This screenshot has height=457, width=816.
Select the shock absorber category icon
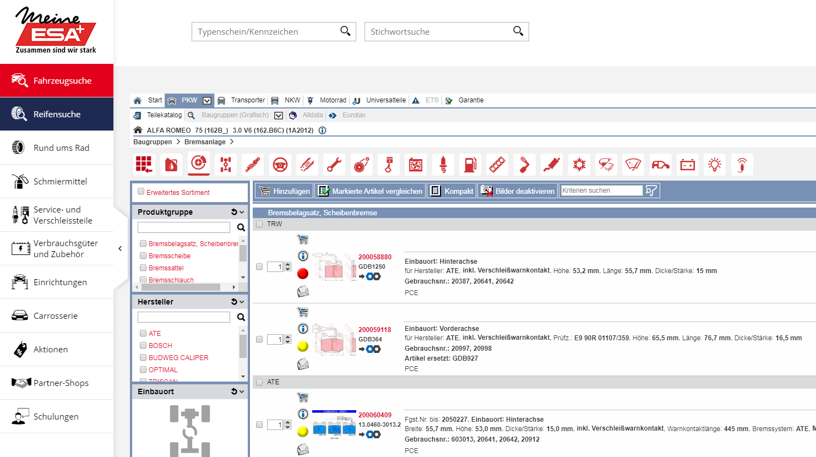point(253,165)
